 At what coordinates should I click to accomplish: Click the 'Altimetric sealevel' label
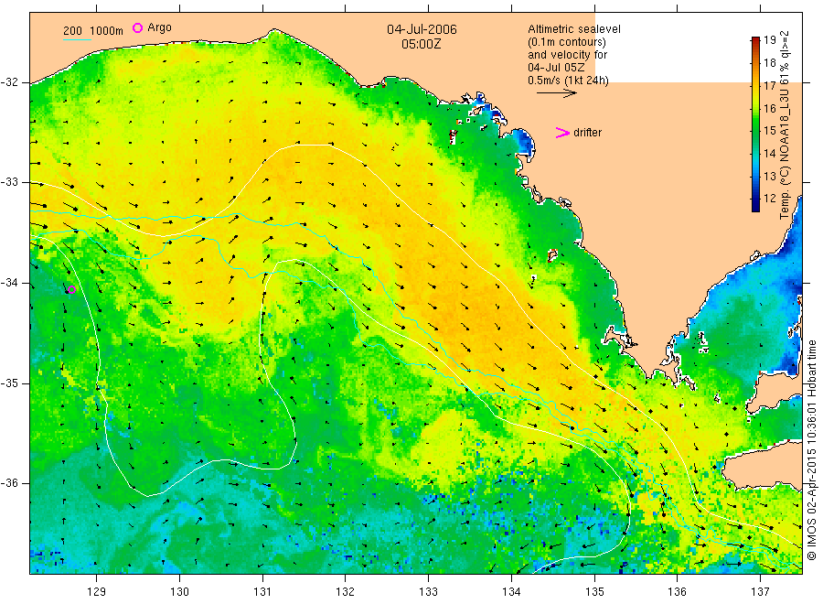pos(574,29)
